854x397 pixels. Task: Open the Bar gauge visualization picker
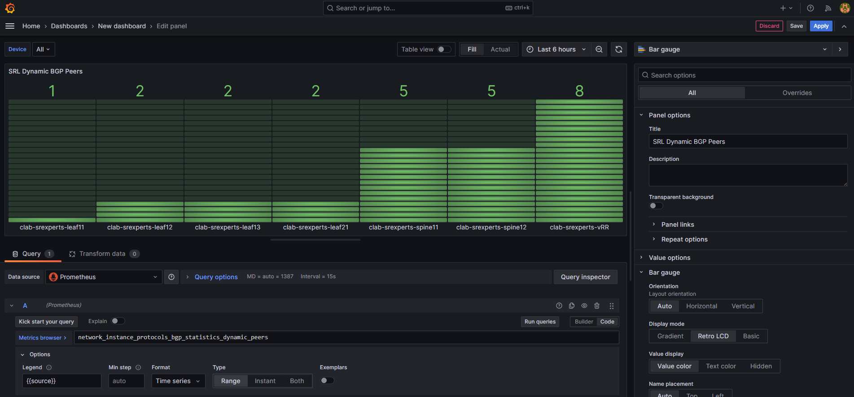pyautogui.click(x=732, y=49)
